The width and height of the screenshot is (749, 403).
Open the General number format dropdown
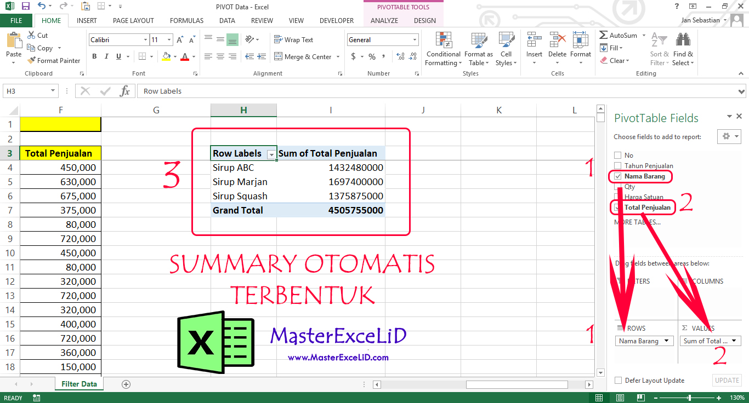pyautogui.click(x=415, y=40)
